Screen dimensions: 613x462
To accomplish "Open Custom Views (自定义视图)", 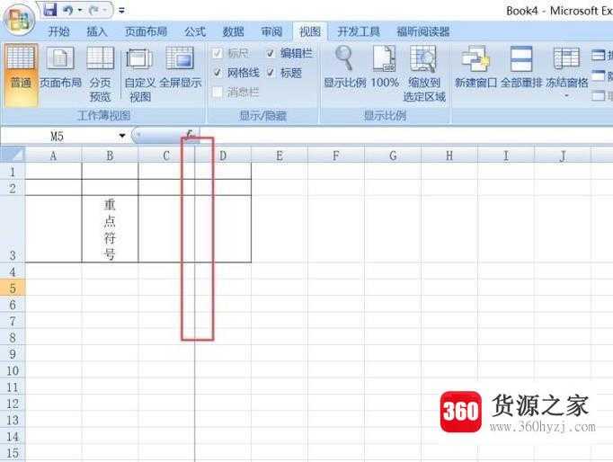I will 140,75.
